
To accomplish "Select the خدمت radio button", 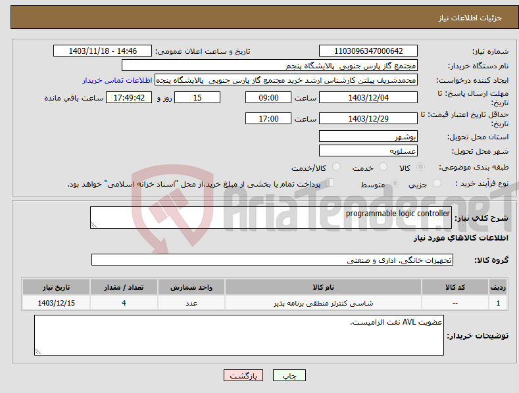I will [383, 167].
